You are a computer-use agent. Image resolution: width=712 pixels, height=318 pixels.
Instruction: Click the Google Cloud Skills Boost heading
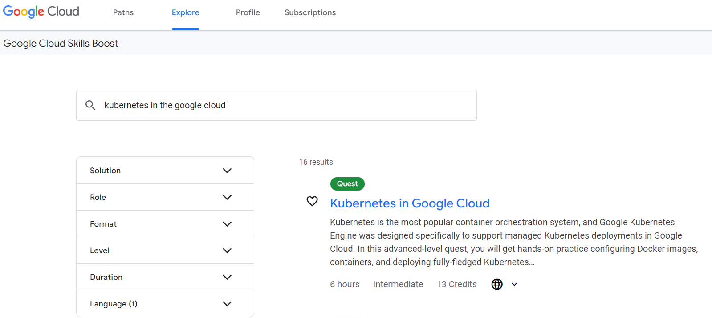click(x=61, y=44)
